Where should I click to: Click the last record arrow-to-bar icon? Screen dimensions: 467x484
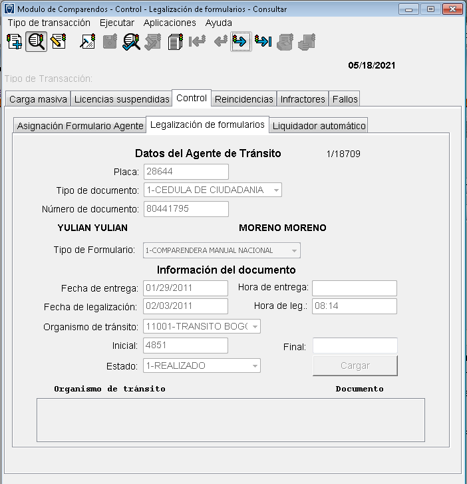click(x=263, y=42)
